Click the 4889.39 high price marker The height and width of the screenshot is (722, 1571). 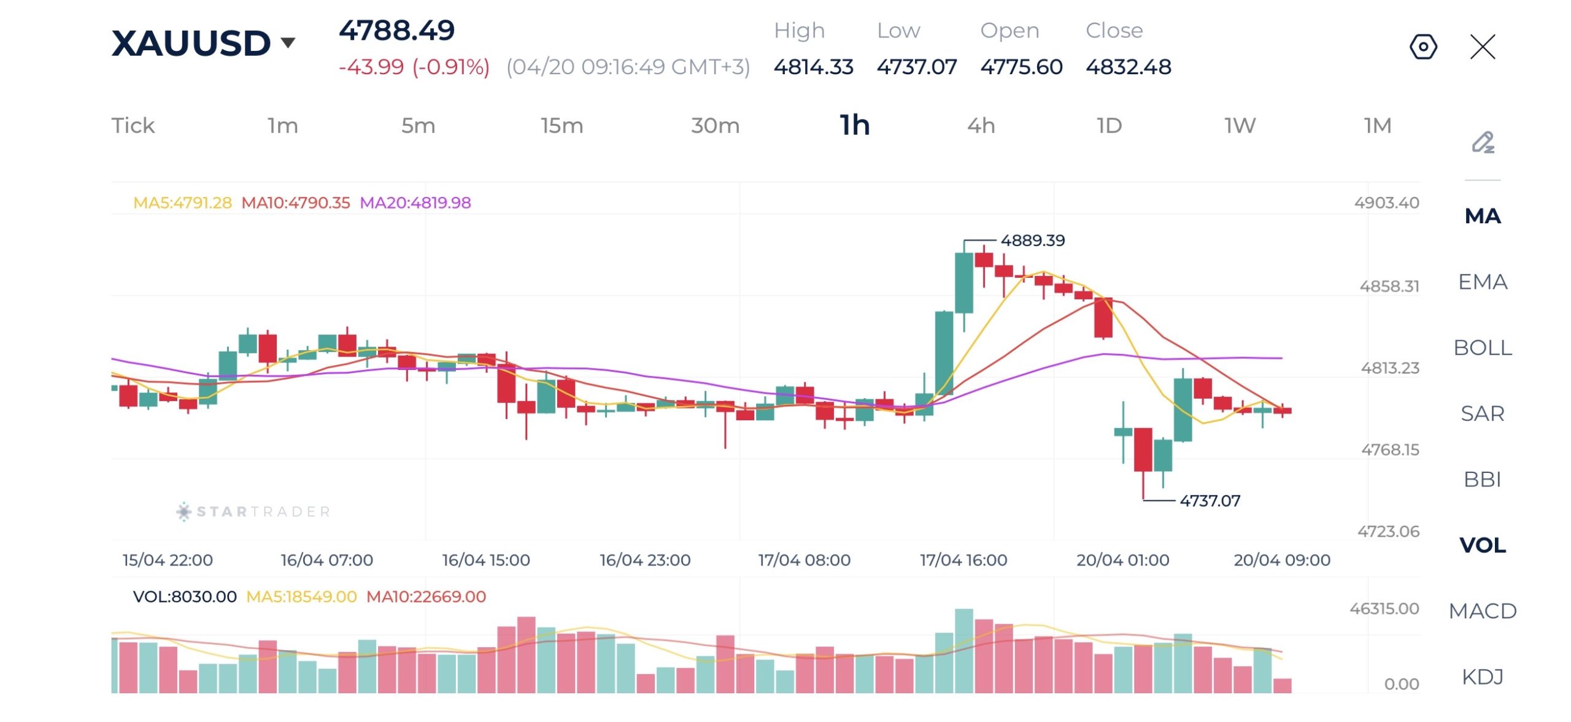click(x=1033, y=240)
